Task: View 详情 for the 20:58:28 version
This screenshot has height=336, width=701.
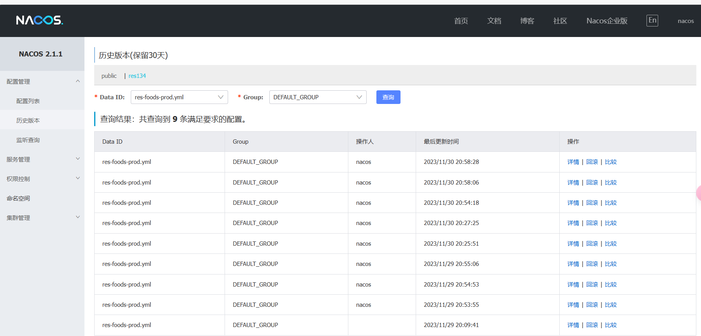Action: coord(573,162)
